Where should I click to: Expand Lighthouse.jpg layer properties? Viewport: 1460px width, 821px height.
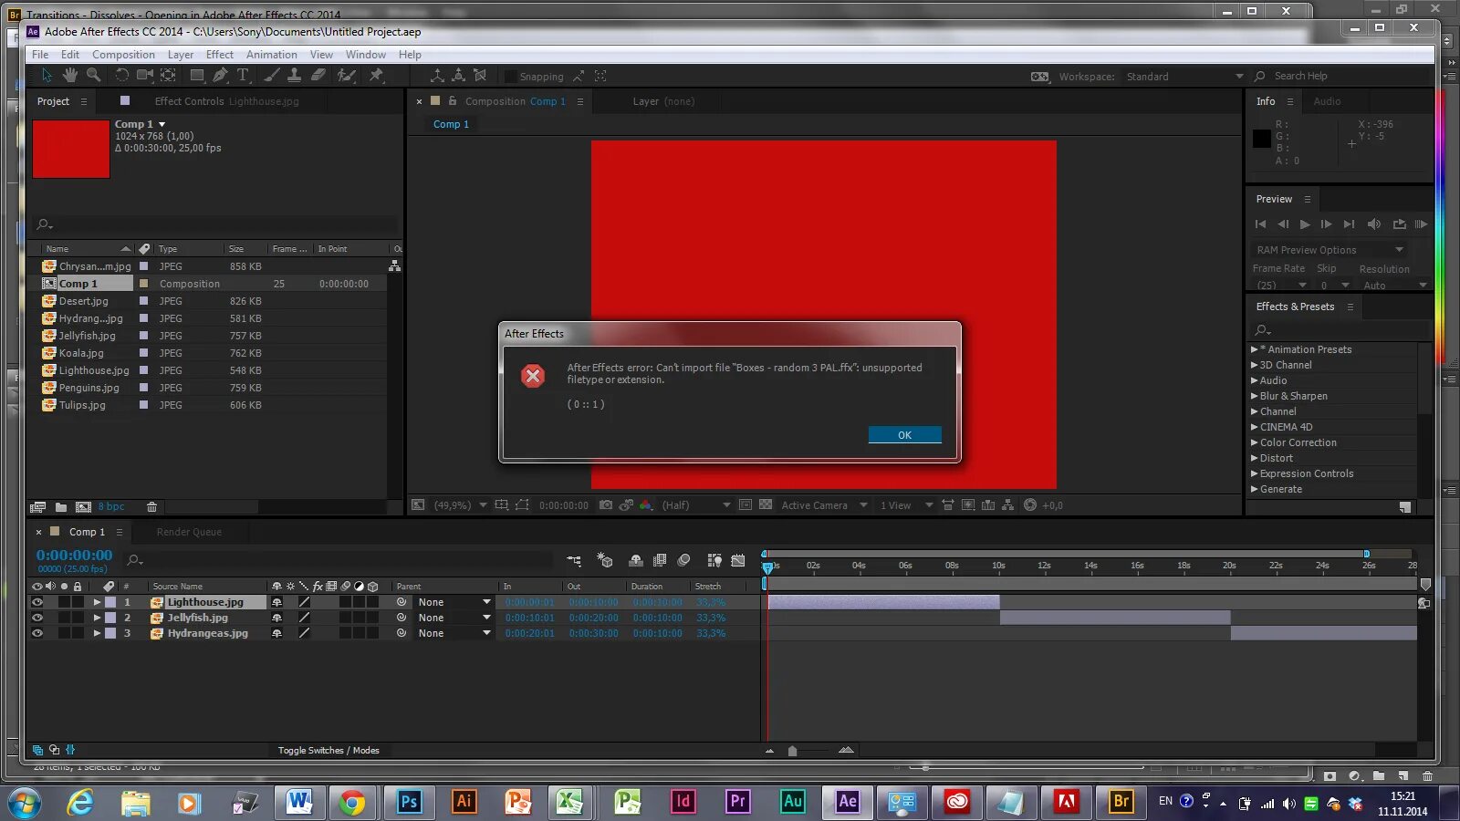(97, 602)
